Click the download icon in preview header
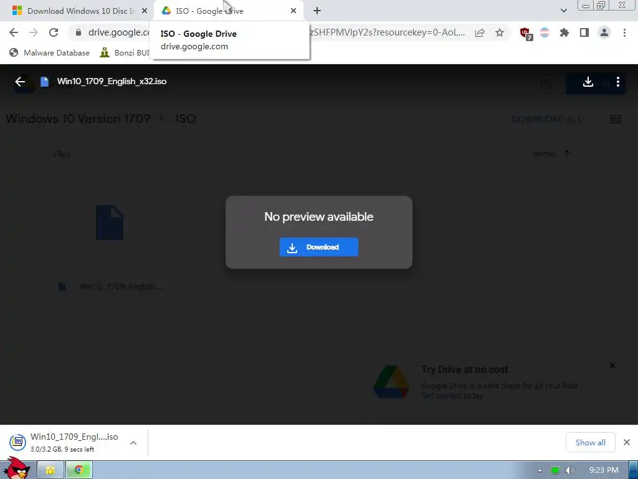Viewport: 638px width, 479px height. click(x=588, y=82)
